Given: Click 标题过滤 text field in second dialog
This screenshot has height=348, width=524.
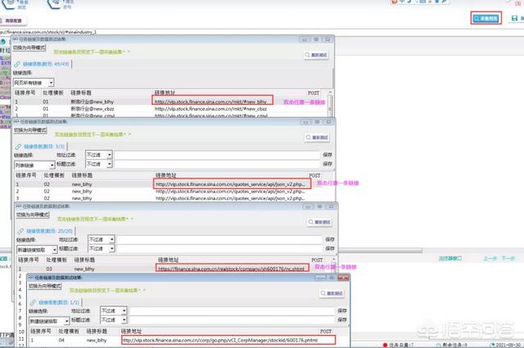Looking at the screenshot, I should pyautogui.click(x=217, y=164).
